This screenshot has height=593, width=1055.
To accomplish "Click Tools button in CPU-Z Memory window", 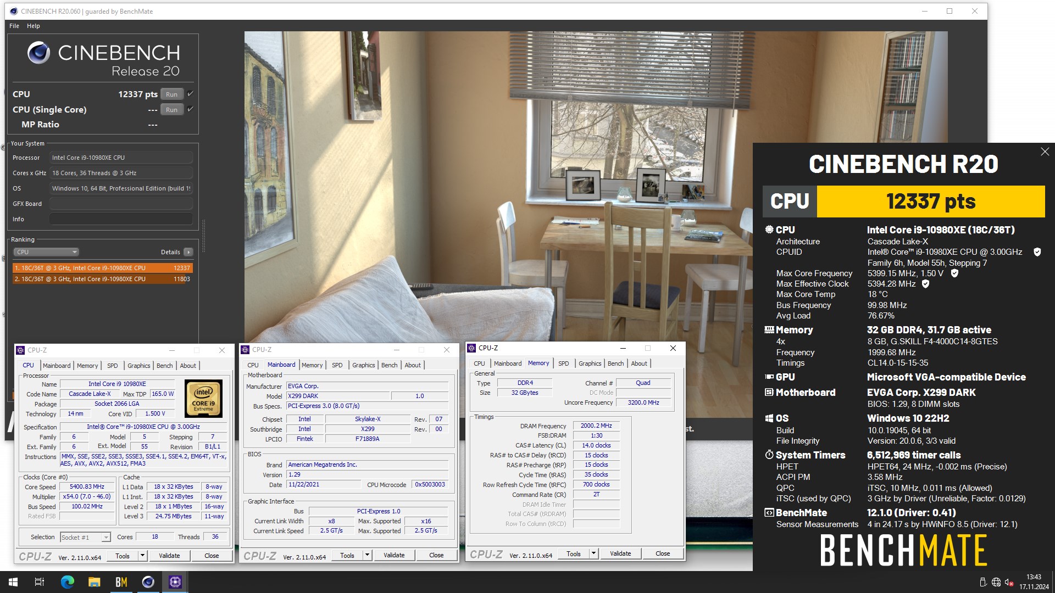I will [574, 553].
